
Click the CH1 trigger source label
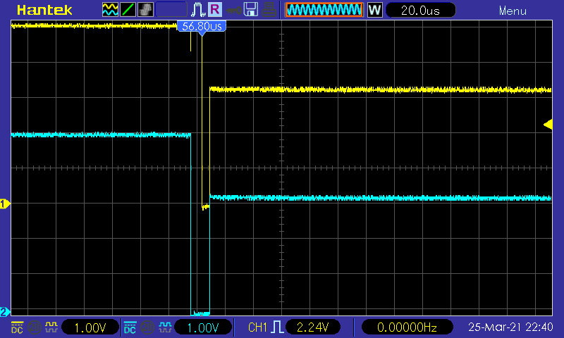click(257, 327)
